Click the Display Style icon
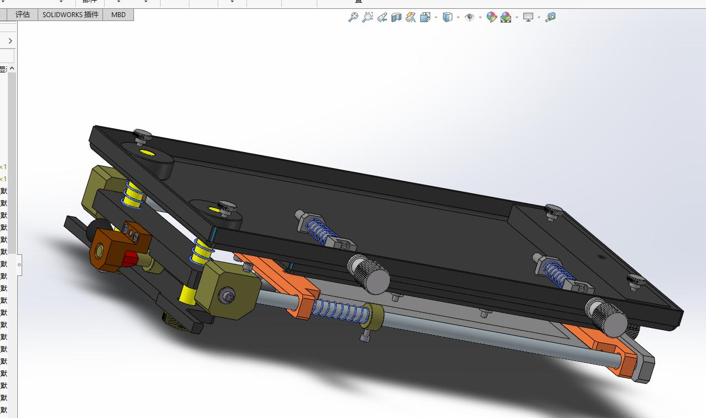Viewport: 706px width, 418px height. click(447, 17)
